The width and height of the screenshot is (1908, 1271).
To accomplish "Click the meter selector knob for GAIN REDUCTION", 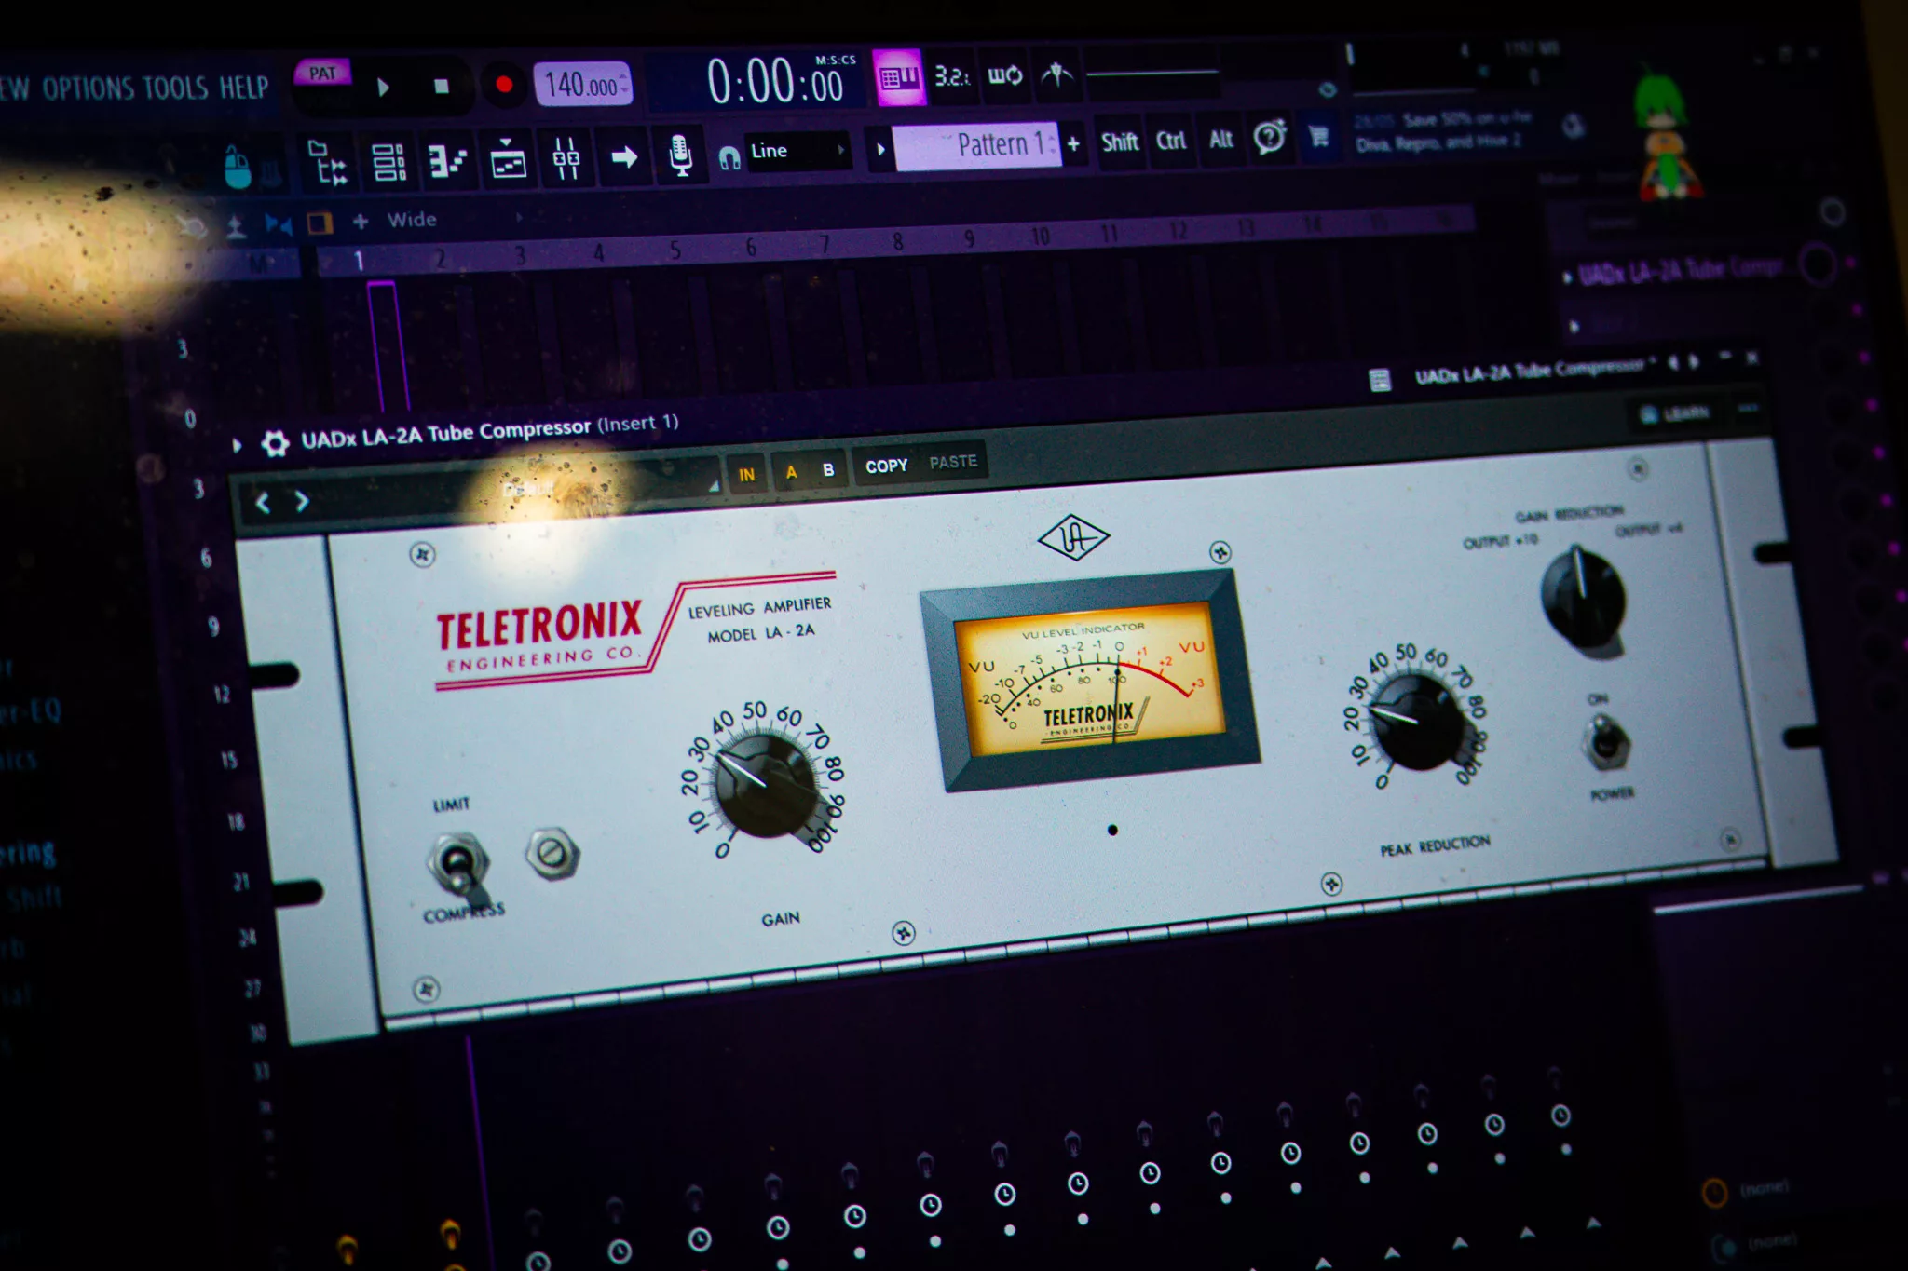I will 1582,598.
